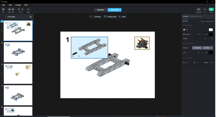Click the horizontal slot spacing input

[189, 63]
